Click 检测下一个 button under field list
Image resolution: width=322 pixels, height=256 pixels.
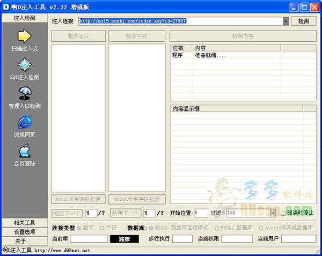coord(126,213)
